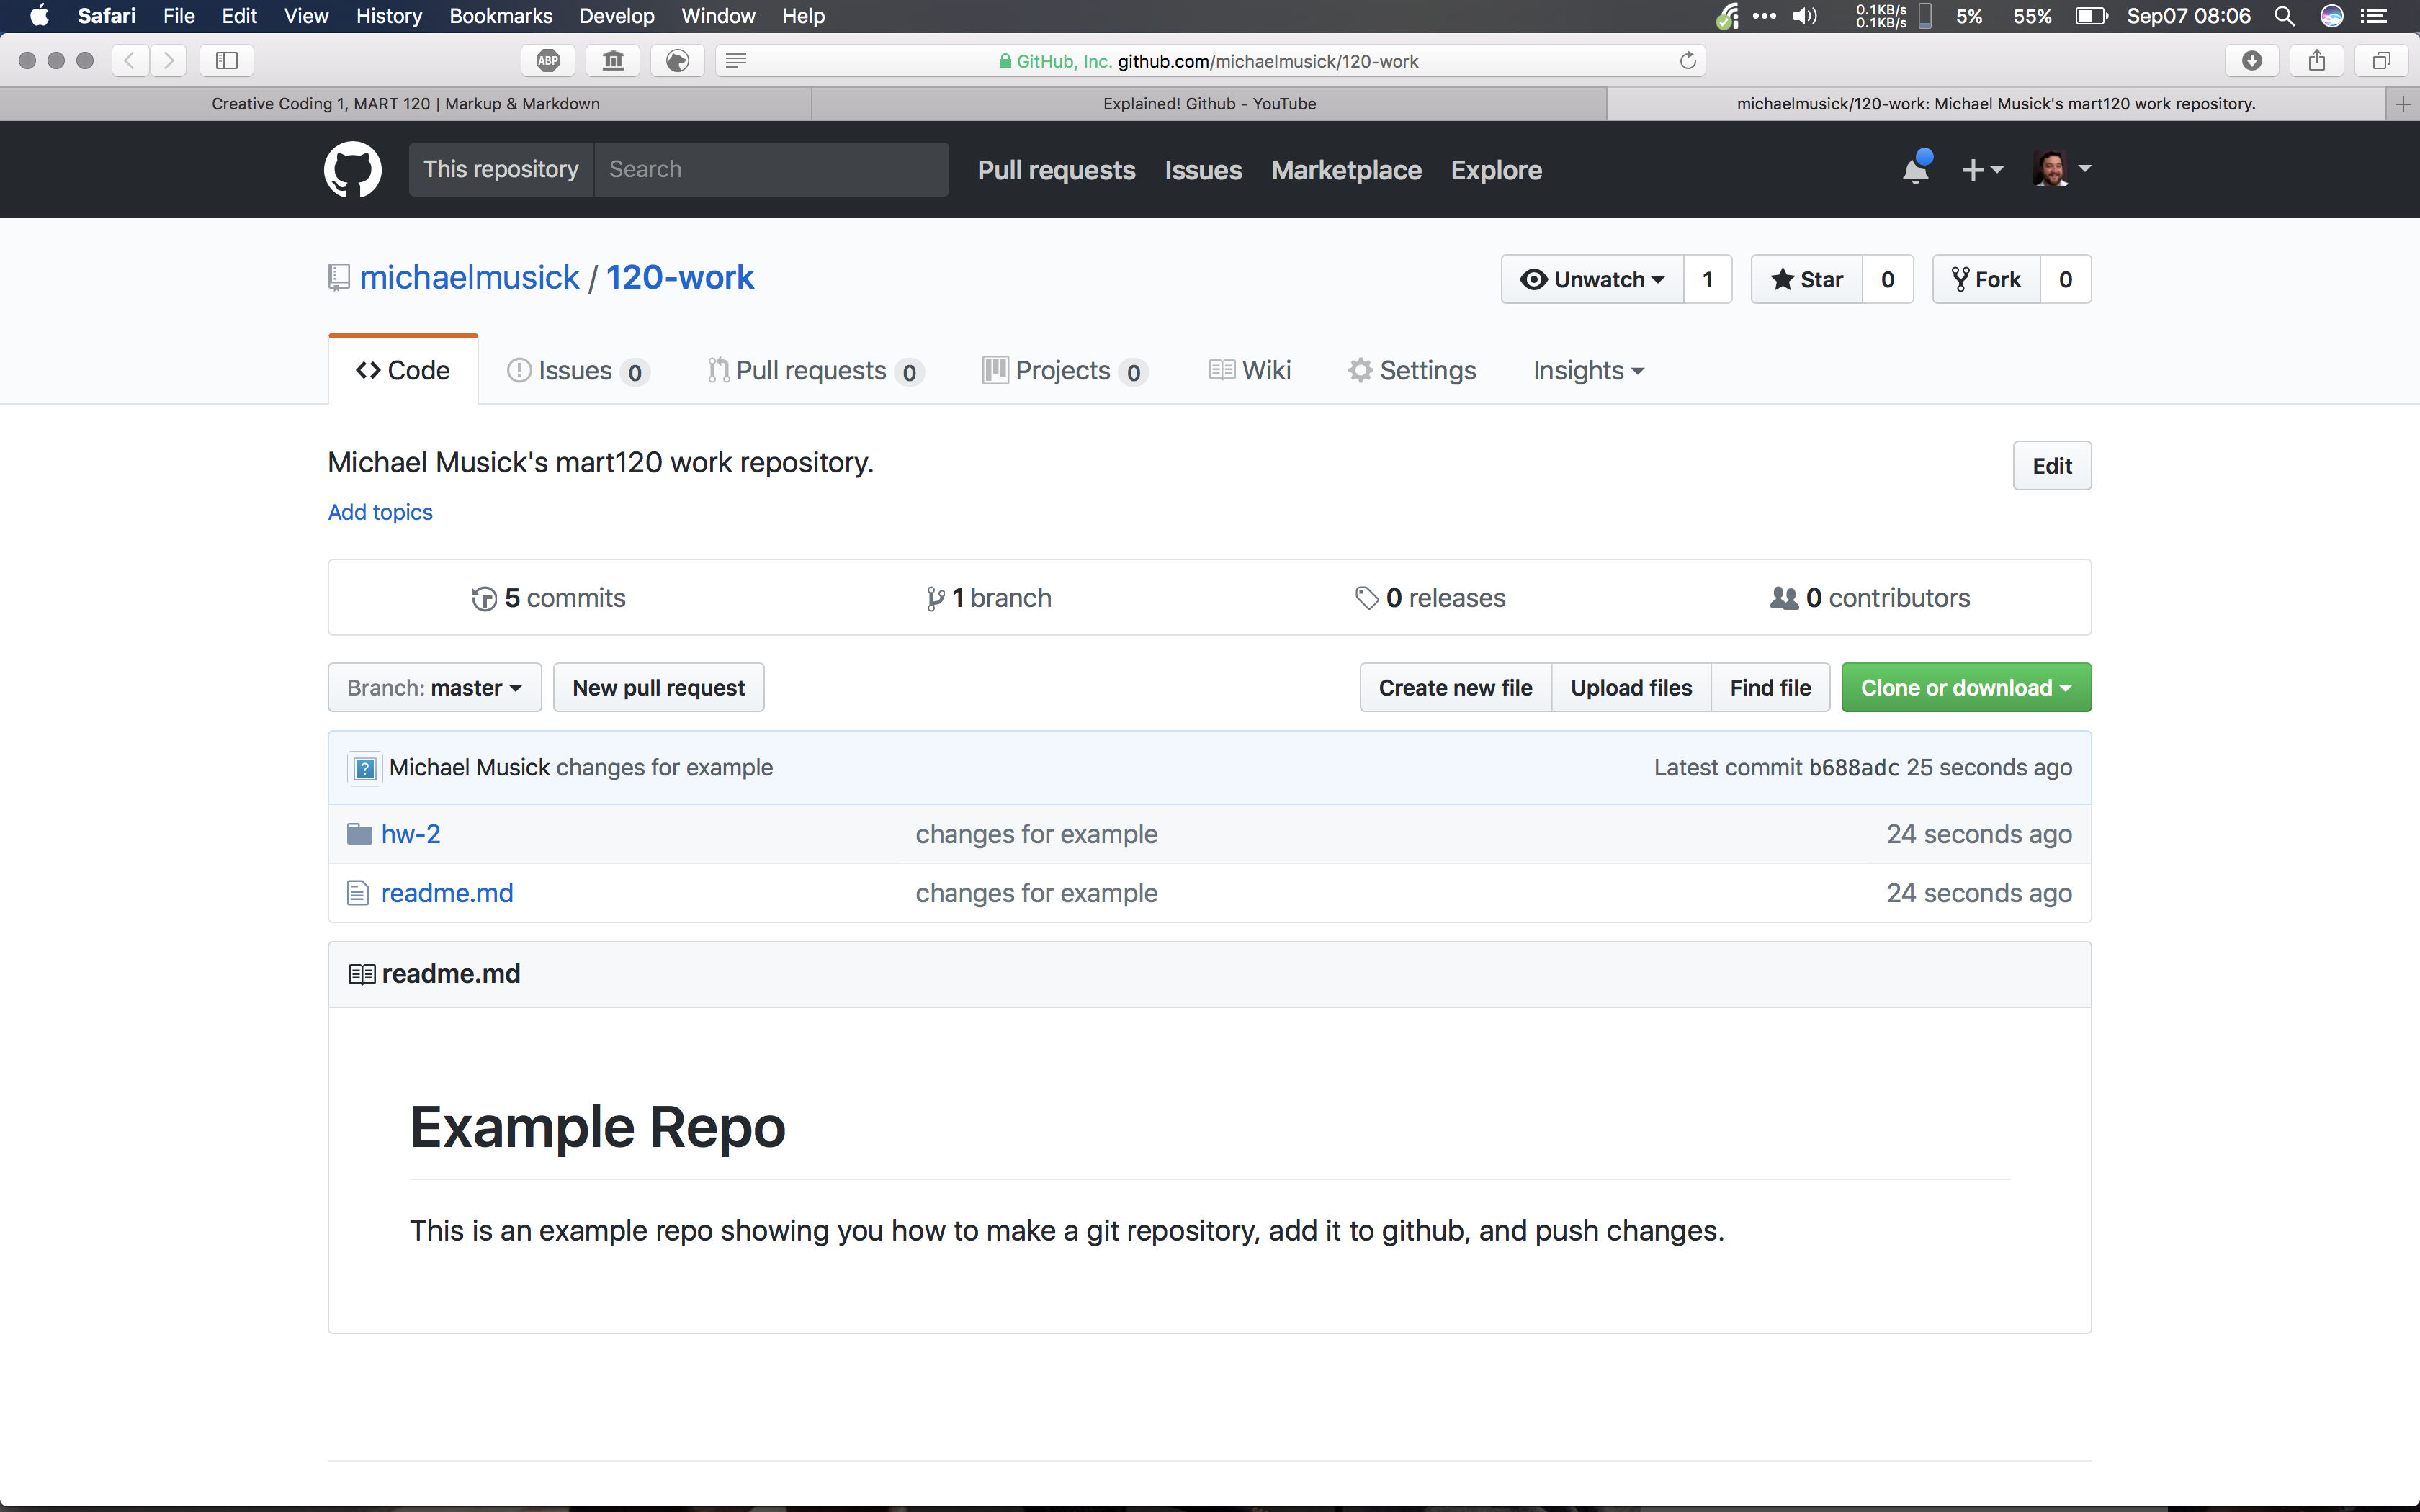Open the Projects tab
The image size is (2420, 1512).
[x=1065, y=371]
